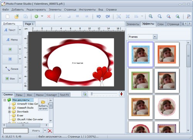Click the Add image button with green picture icon

pos(10,49)
